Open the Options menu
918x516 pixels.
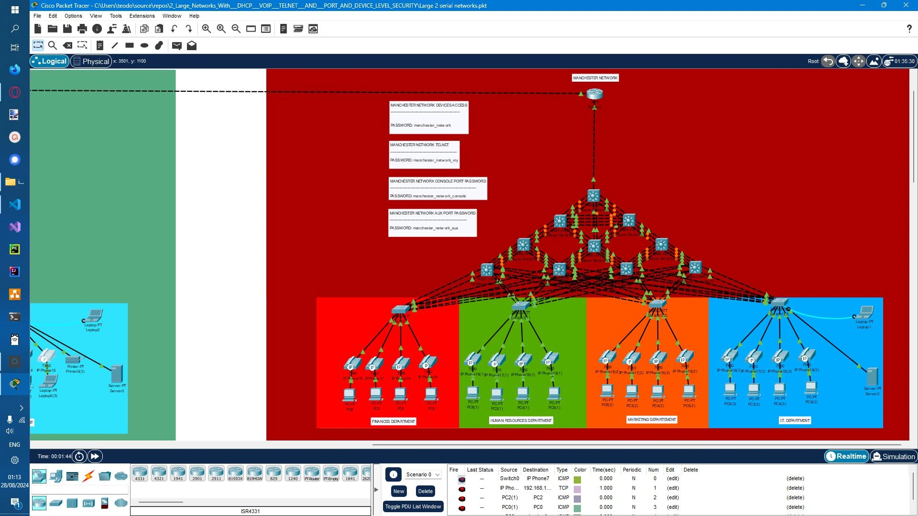coord(73,16)
